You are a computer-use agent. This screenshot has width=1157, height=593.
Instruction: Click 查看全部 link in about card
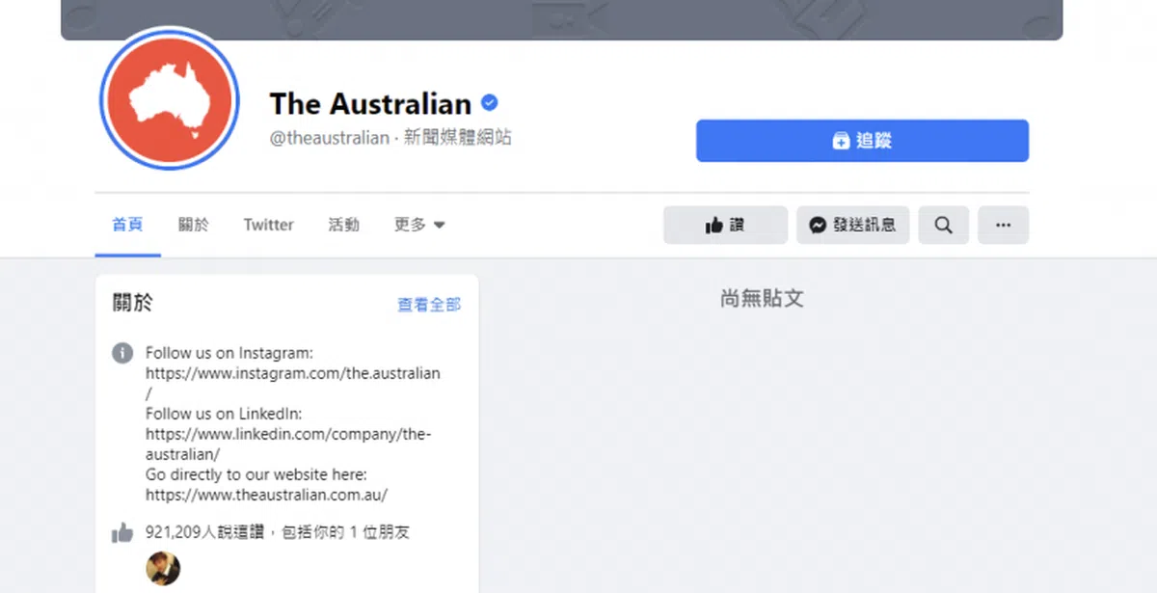click(429, 305)
